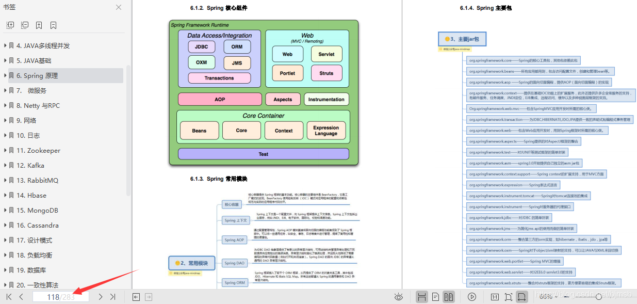Screen dimensions: 637x304
Task: Open the '18. 负载均衡' bookmark
Action: [x=35, y=255]
